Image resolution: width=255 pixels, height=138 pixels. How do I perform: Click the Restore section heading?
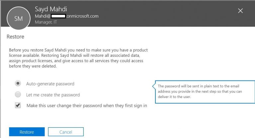pyautogui.click(x=15, y=37)
